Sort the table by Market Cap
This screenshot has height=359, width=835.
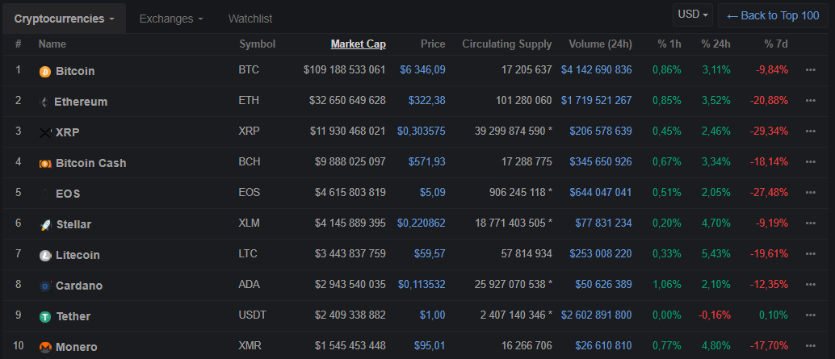(x=358, y=44)
